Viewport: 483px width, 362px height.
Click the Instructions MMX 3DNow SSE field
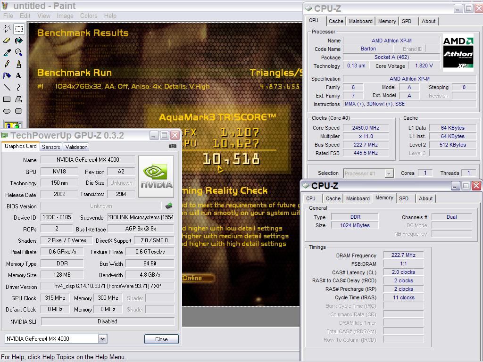(x=410, y=104)
